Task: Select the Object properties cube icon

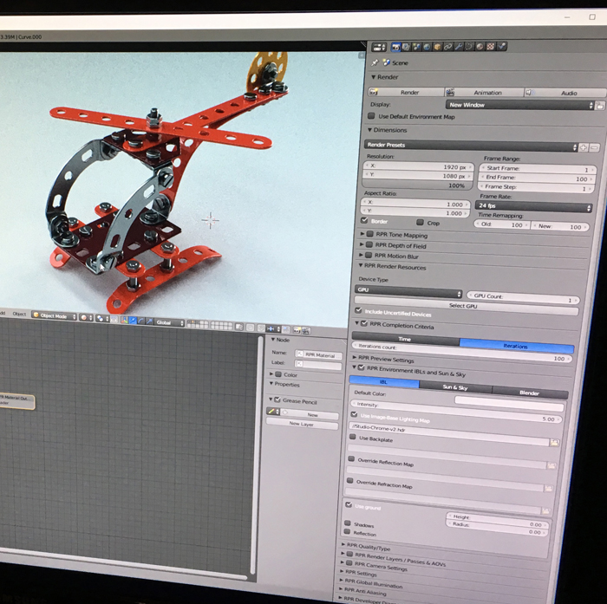Action: (x=438, y=47)
